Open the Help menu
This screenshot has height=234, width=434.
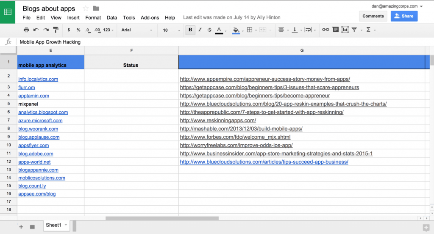pyautogui.click(x=170, y=18)
